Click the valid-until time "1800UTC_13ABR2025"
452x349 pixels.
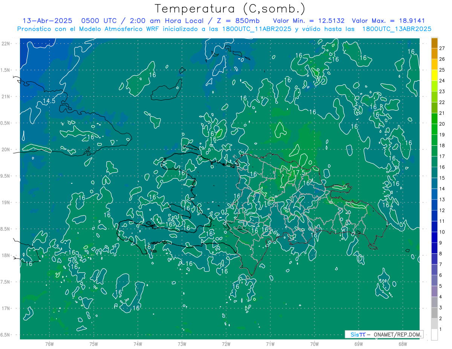pyautogui.click(x=397, y=29)
